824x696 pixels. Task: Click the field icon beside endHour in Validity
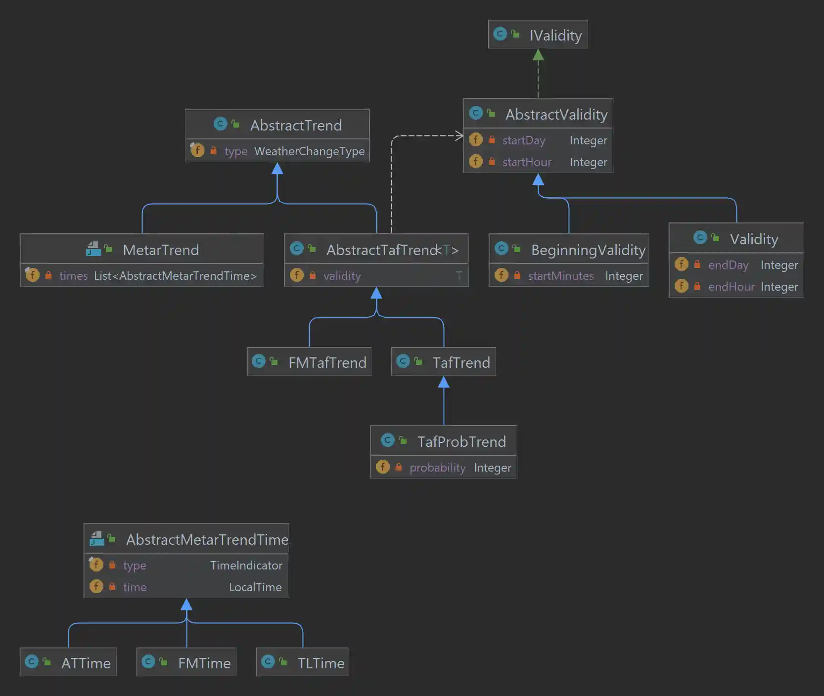(x=682, y=286)
